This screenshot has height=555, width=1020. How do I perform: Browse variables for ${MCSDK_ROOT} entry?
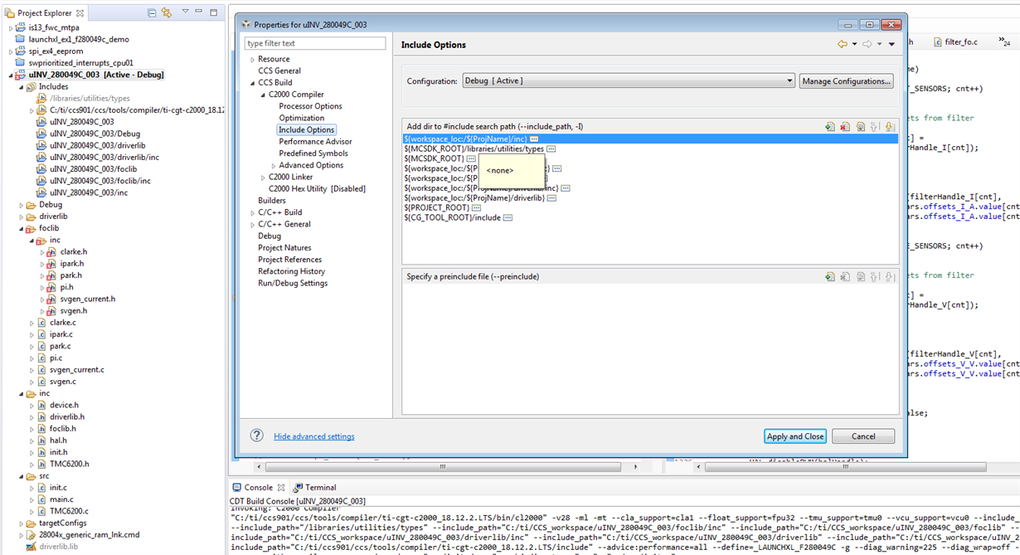471,158
